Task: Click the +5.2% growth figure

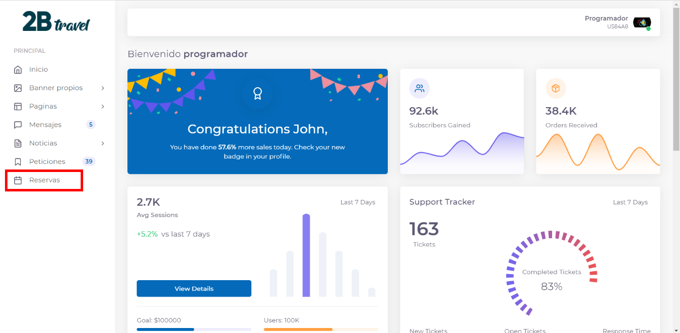Action: tap(147, 234)
